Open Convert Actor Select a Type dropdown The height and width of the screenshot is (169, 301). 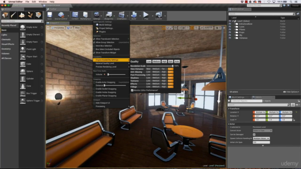tap(262, 131)
